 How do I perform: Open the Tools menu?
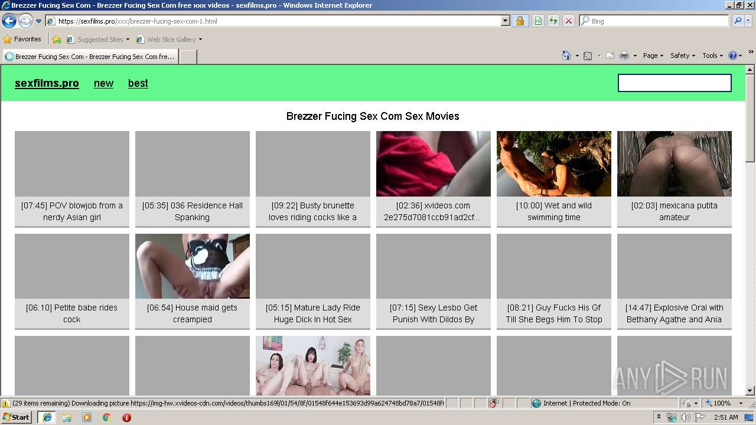pyautogui.click(x=713, y=55)
